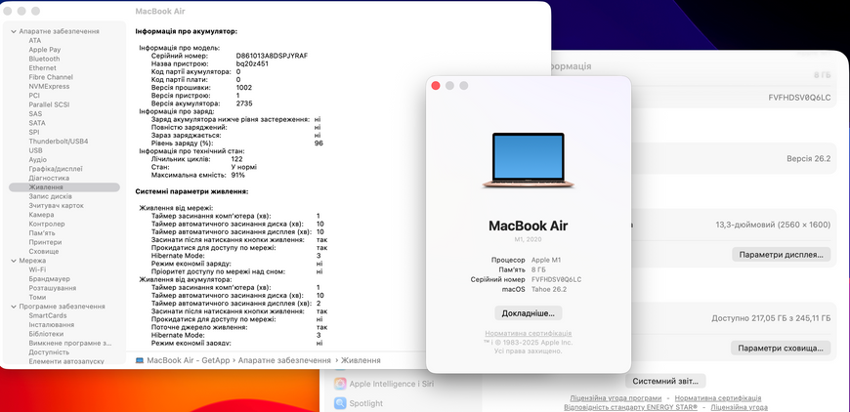Open Параметри дисплея... in System Settings
The image size is (850, 412).
(782, 255)
